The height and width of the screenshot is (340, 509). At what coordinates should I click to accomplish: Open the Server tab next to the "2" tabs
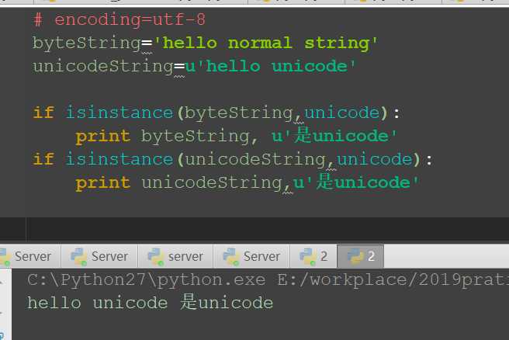coord(251,256)
